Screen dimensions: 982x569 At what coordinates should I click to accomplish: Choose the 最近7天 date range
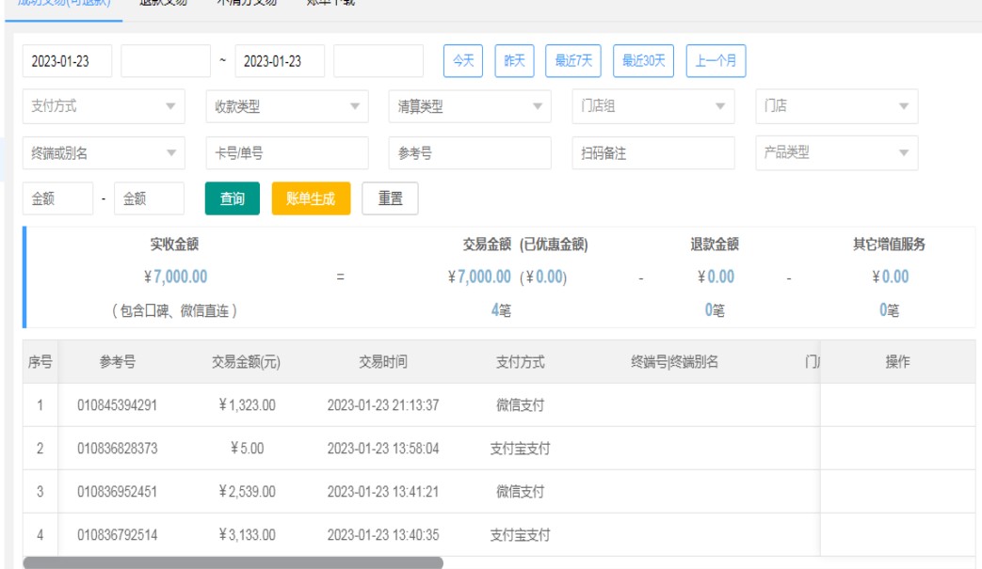(573, 61)
